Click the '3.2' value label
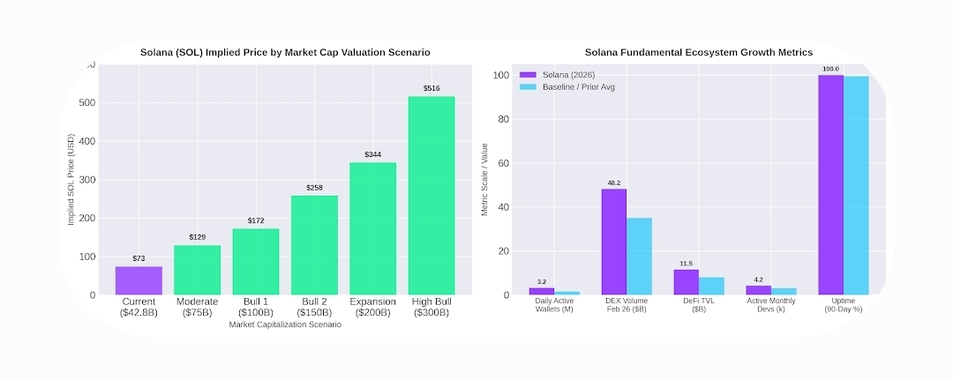Image resolution: width=953 pixels, height=380 pixels. (x=542, y=281)
